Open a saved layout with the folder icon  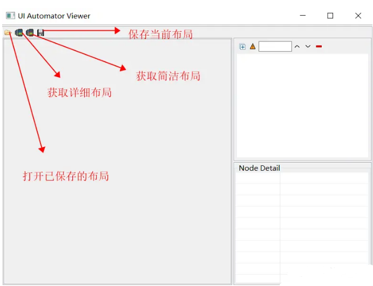[8, 32]
